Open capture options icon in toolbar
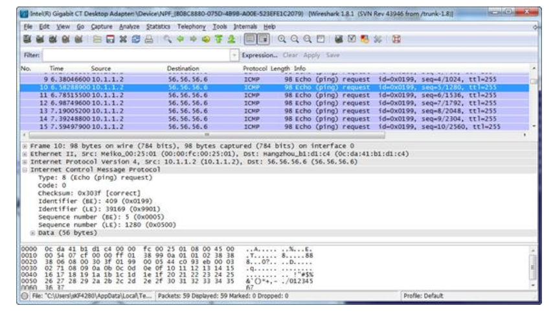The width and height of the screenshot is (553, 312). 40,39
